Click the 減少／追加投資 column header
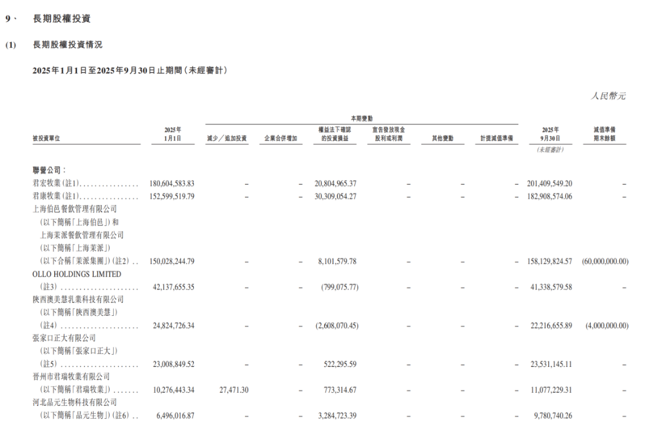The image size is (645, 431). coord(226,139)
